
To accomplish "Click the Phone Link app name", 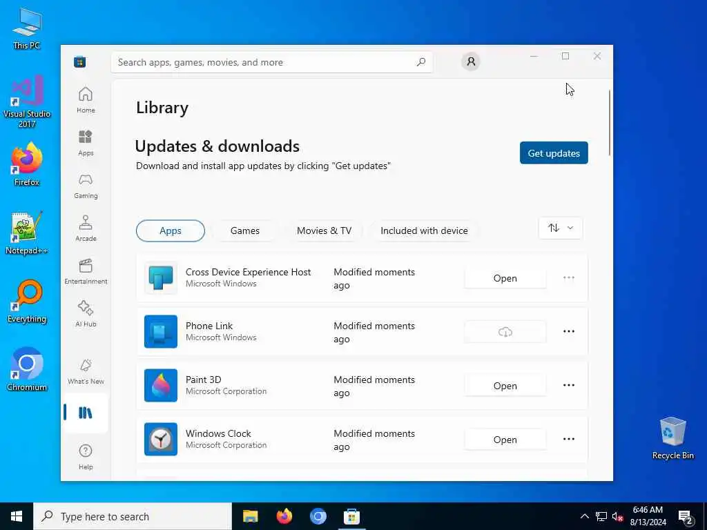I will [x=209, y=326].
